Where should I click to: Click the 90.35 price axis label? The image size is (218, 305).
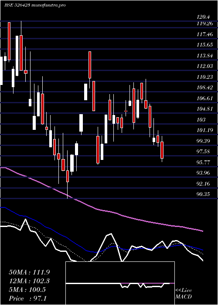204,194
